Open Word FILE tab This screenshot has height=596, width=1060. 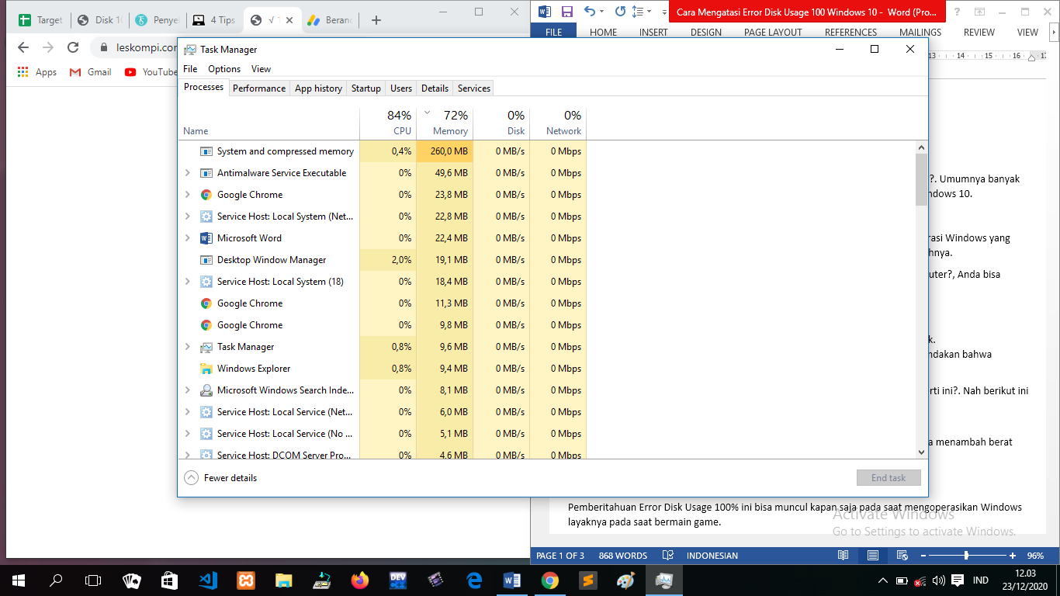pos(554,33)
